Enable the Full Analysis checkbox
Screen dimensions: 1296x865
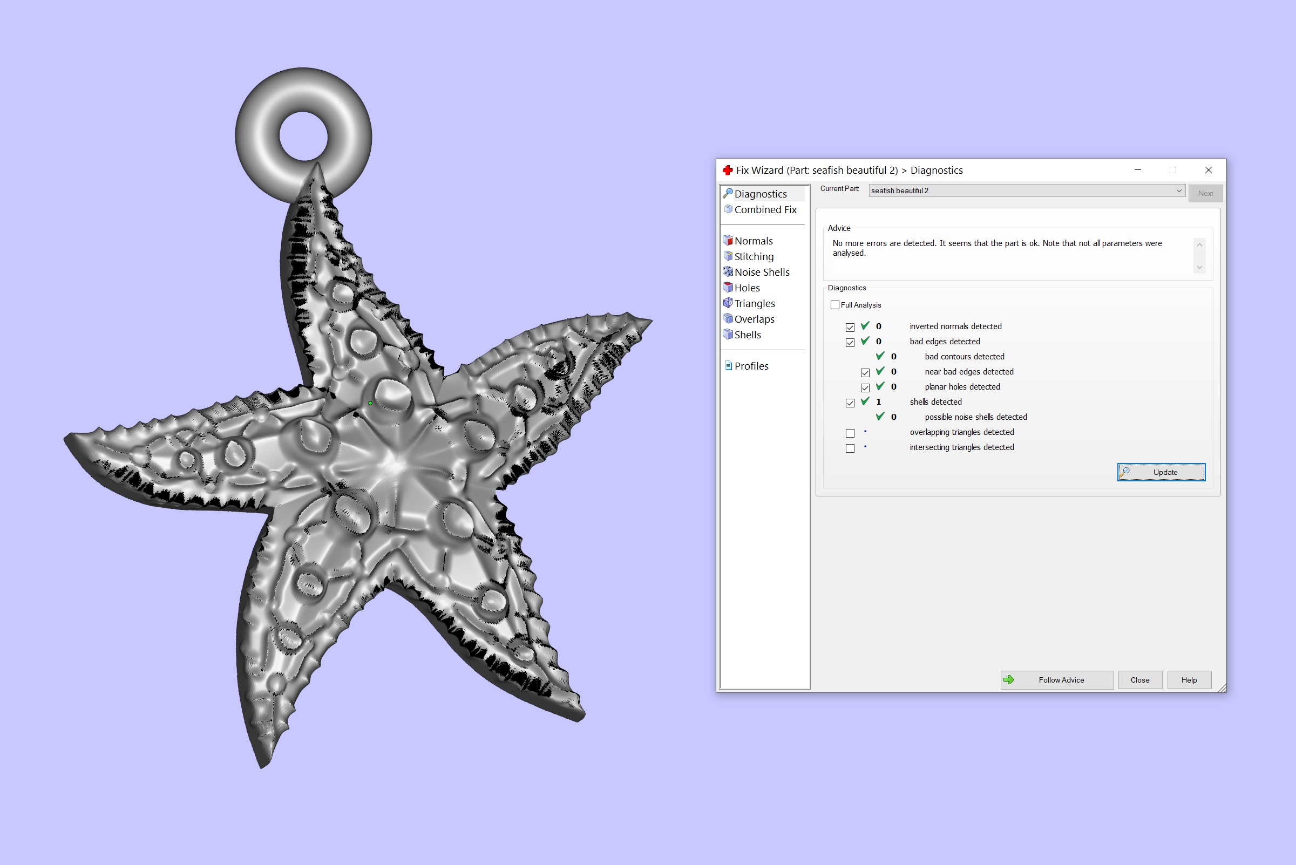coord(834,305)
